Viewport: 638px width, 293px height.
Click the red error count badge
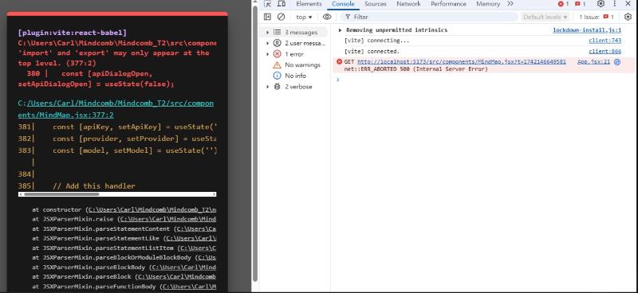pyautogui.click(x=563, y=4)
